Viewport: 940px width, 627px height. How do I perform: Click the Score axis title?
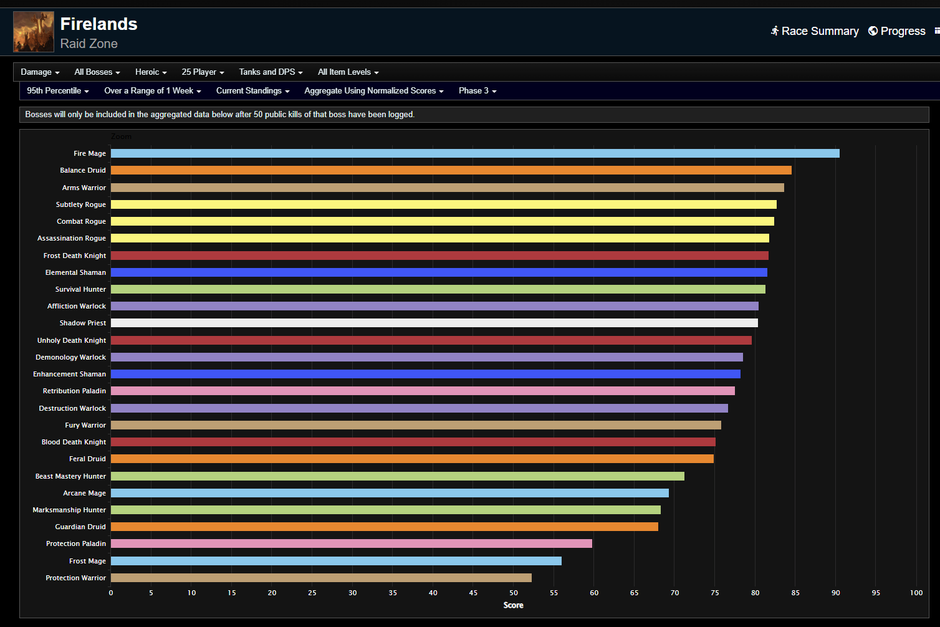514,605
